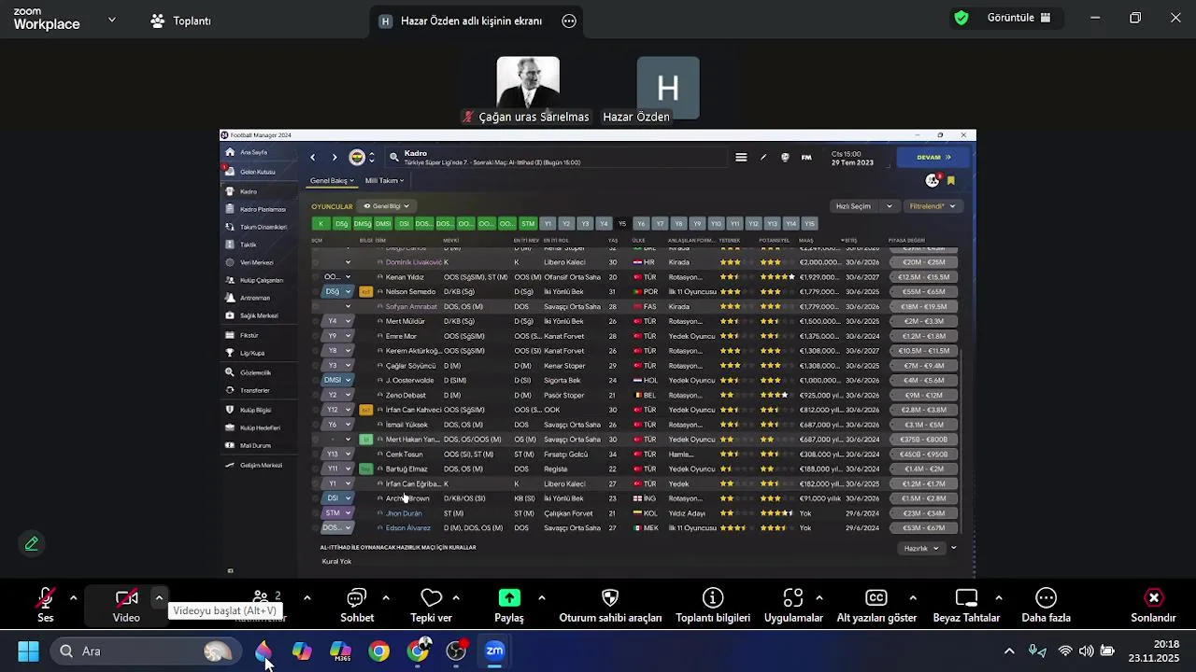Open the Hızlı Seçim dropdown arrow
The width and height of the screenshot is (1196, 672).
(890, 206)
